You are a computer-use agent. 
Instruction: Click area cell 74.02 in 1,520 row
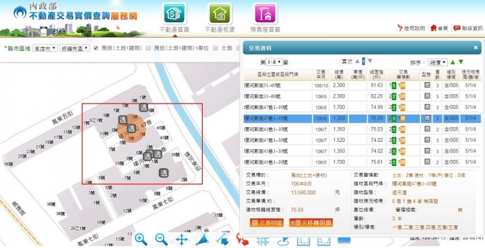(377, 140)
